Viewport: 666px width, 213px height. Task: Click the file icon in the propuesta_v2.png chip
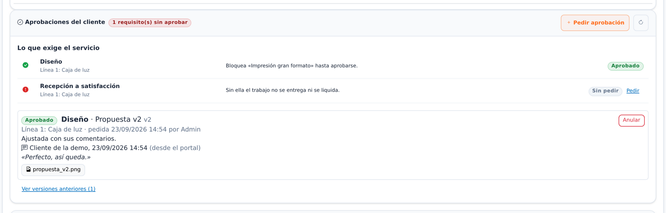pyautogui.click(x=28, y=169)
